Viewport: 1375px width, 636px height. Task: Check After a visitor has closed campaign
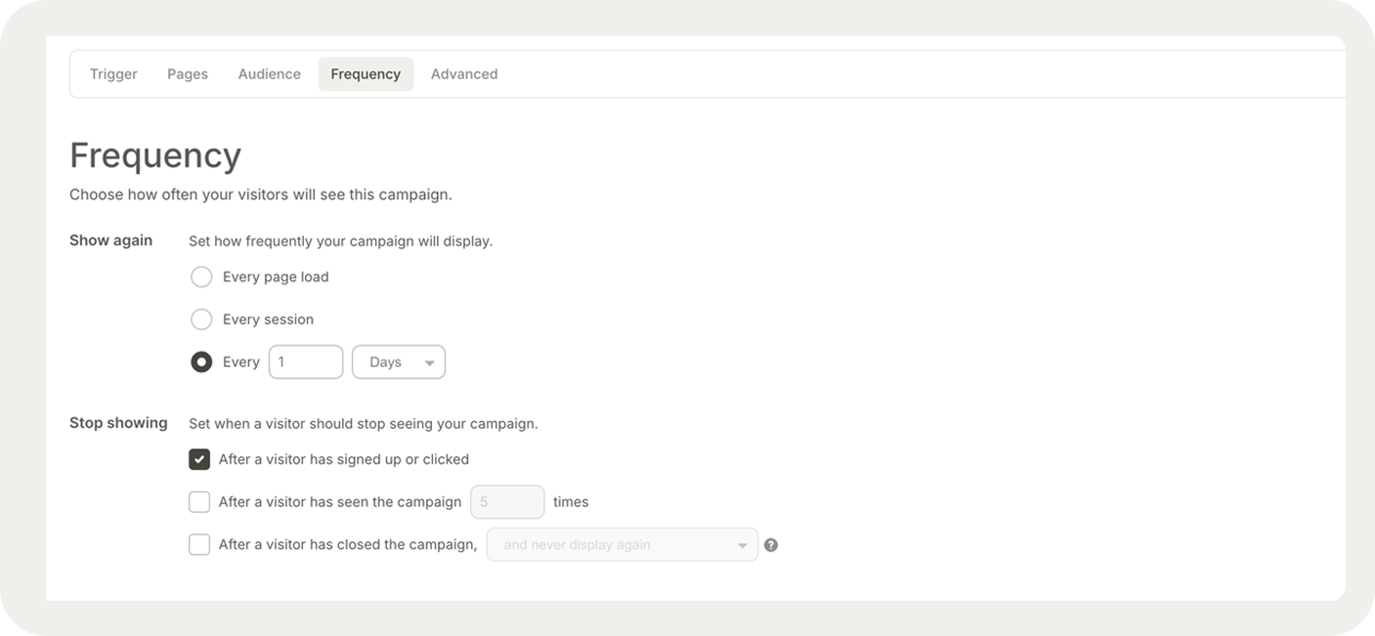coord(199,545)
